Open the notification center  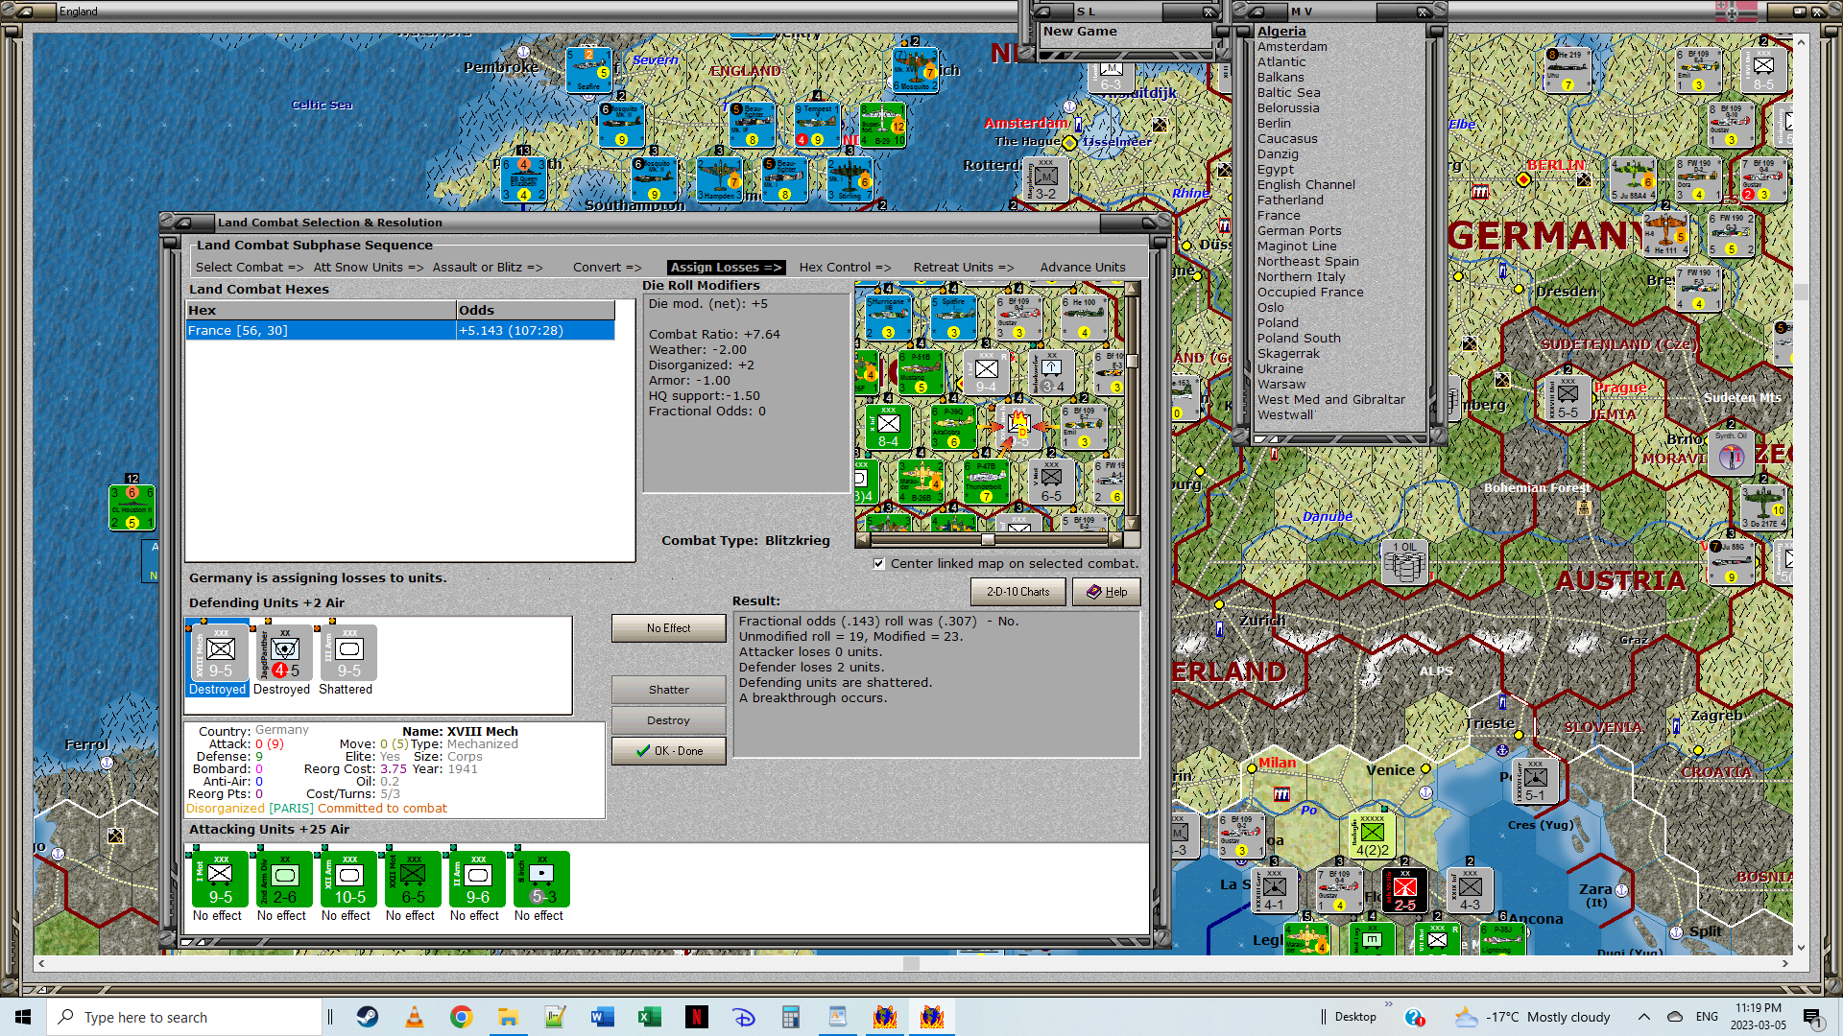(1811, 1017)
